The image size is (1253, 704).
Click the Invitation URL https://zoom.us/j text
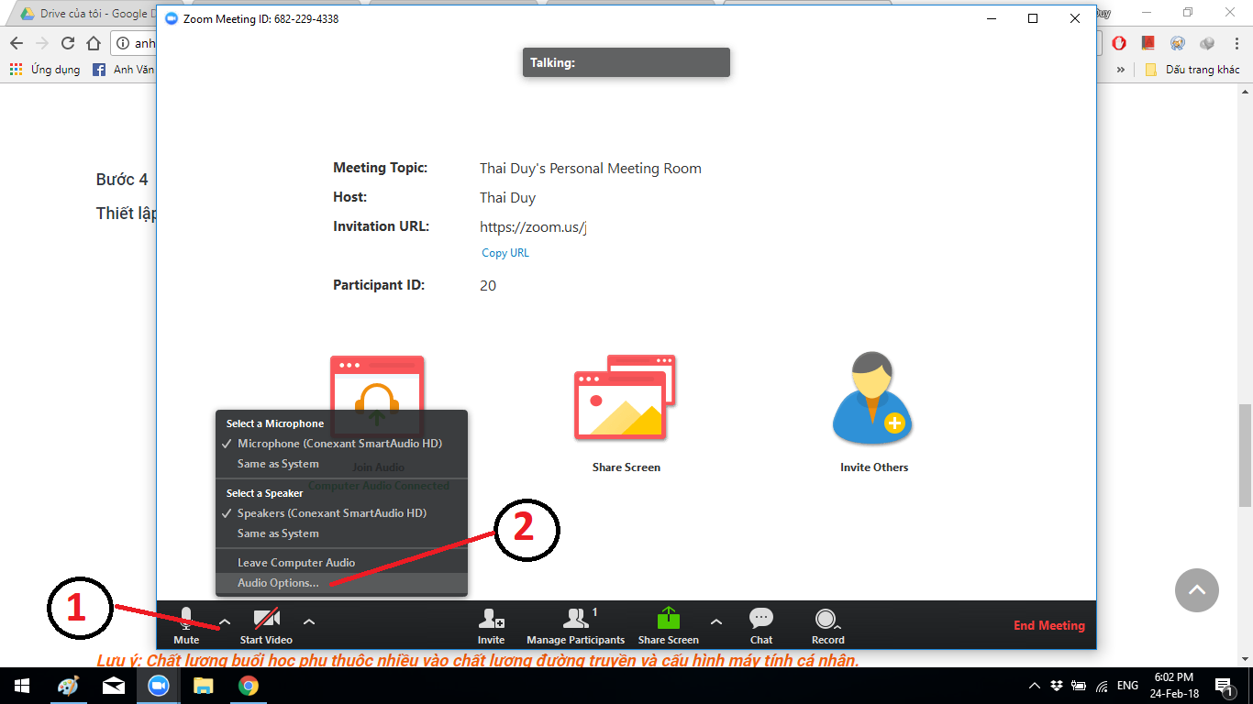[533, 227]
